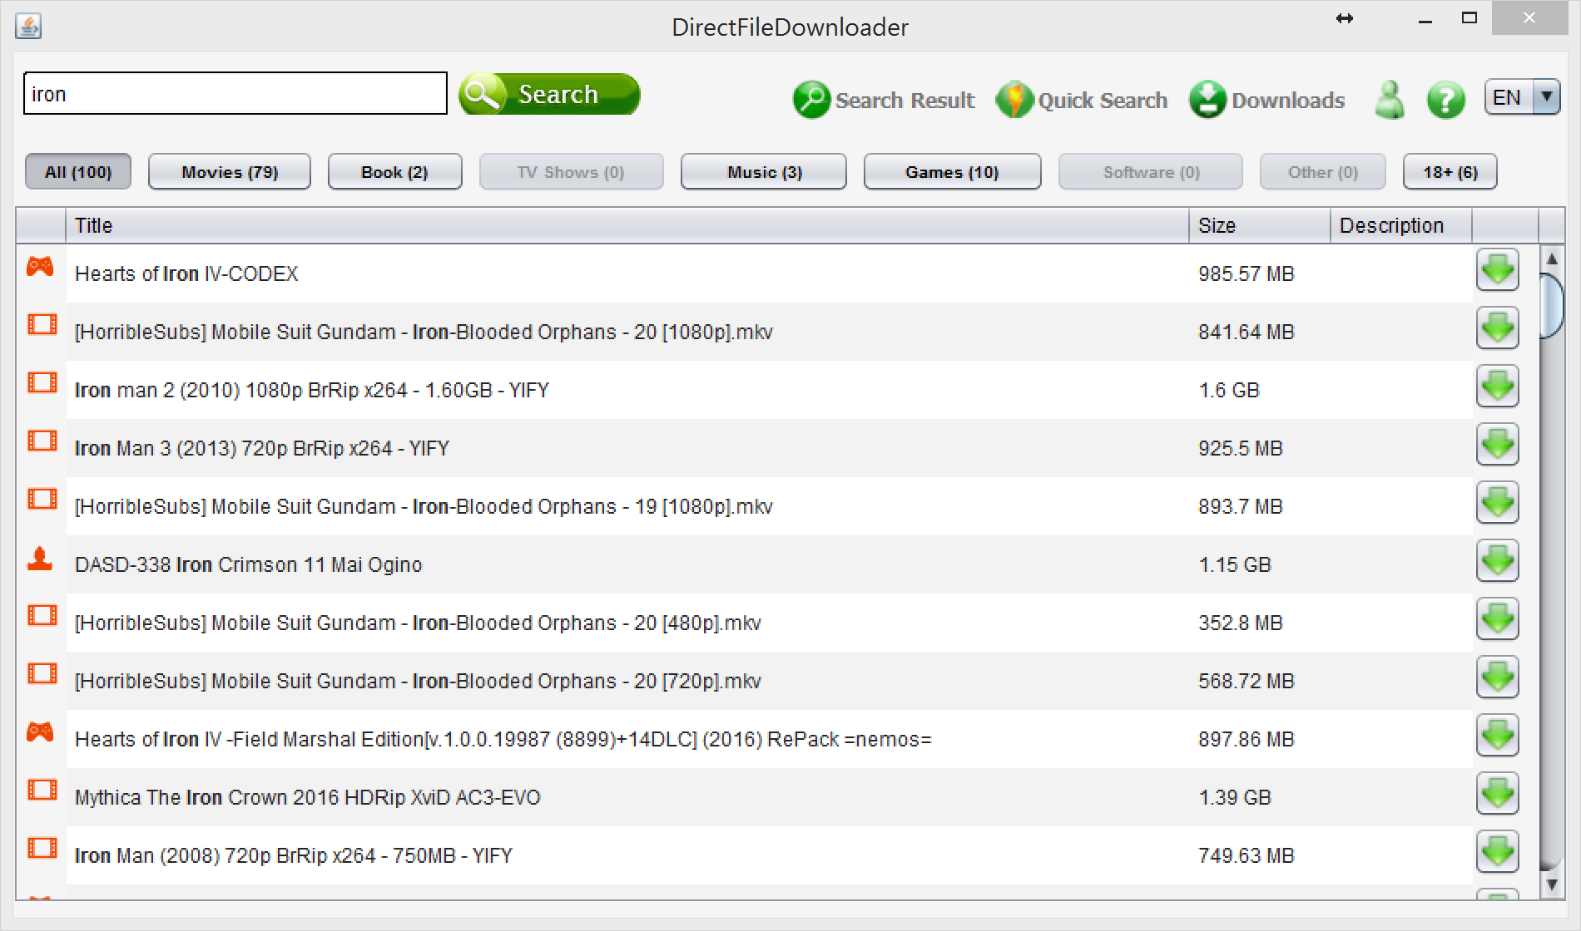Select title Iron man 2 (2010) 1080p BrRip

pyautogui.click(x=312, y=390)
